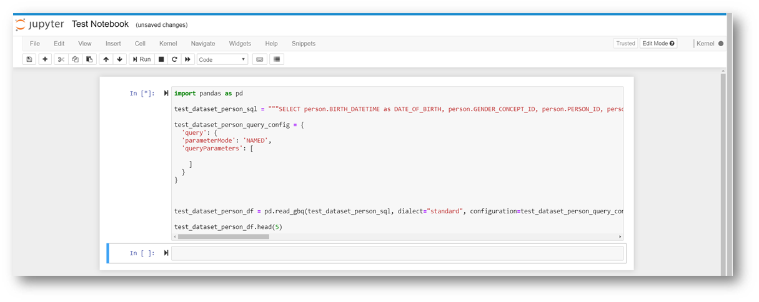Save the notebook with the save icon

pyautogui.click(x=29, y=59)
